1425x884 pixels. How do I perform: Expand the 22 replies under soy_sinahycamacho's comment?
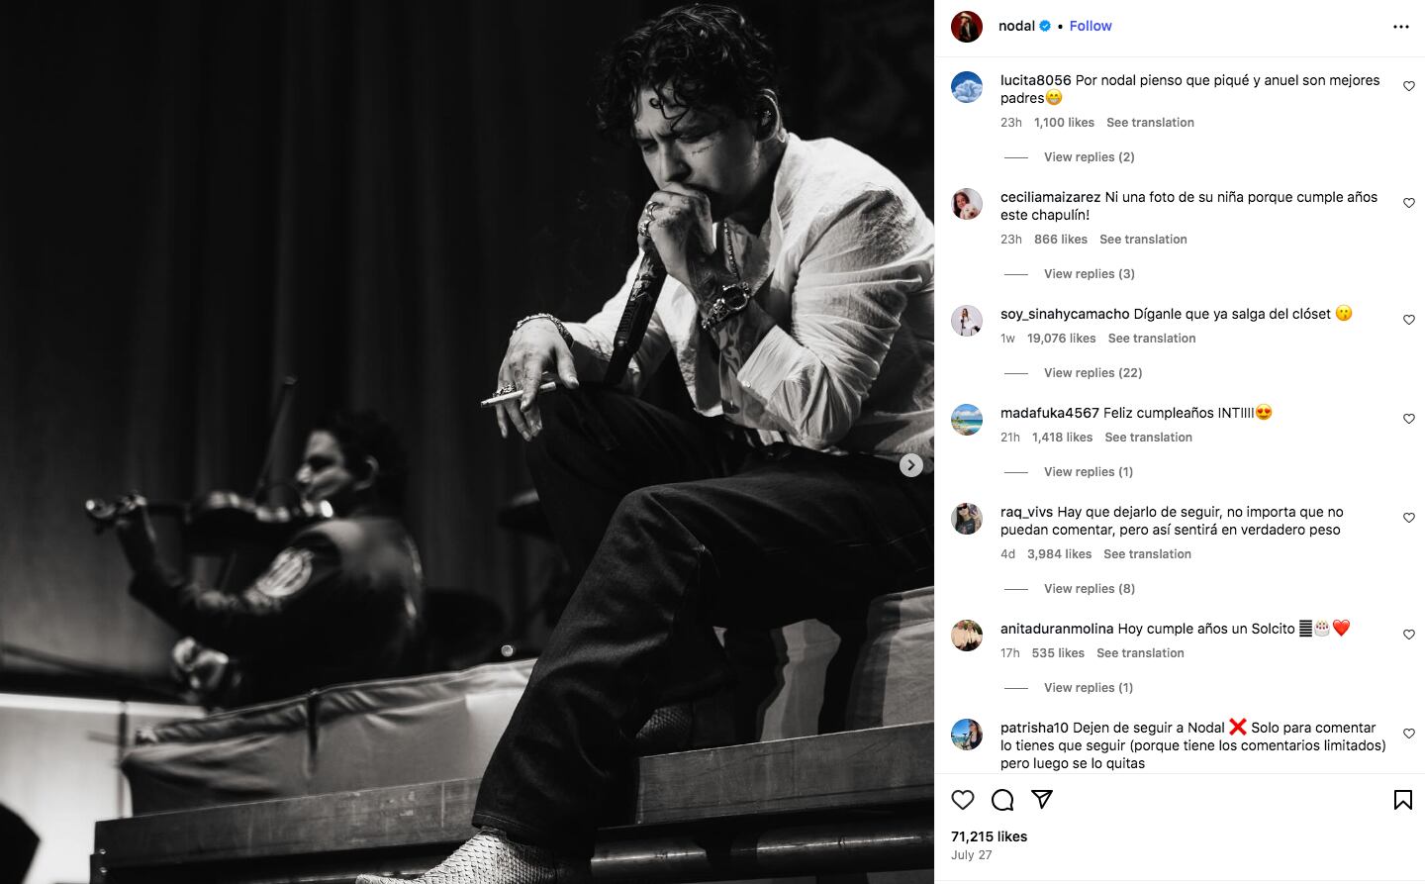pyautogui.click(x=1092, y=373)
